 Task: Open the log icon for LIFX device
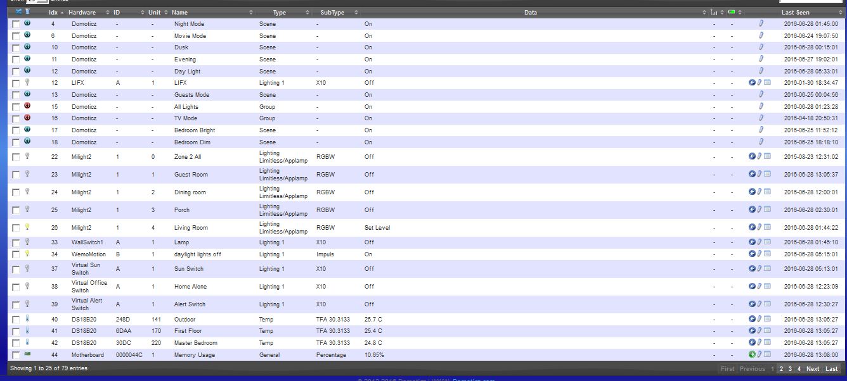pos(767,82)
